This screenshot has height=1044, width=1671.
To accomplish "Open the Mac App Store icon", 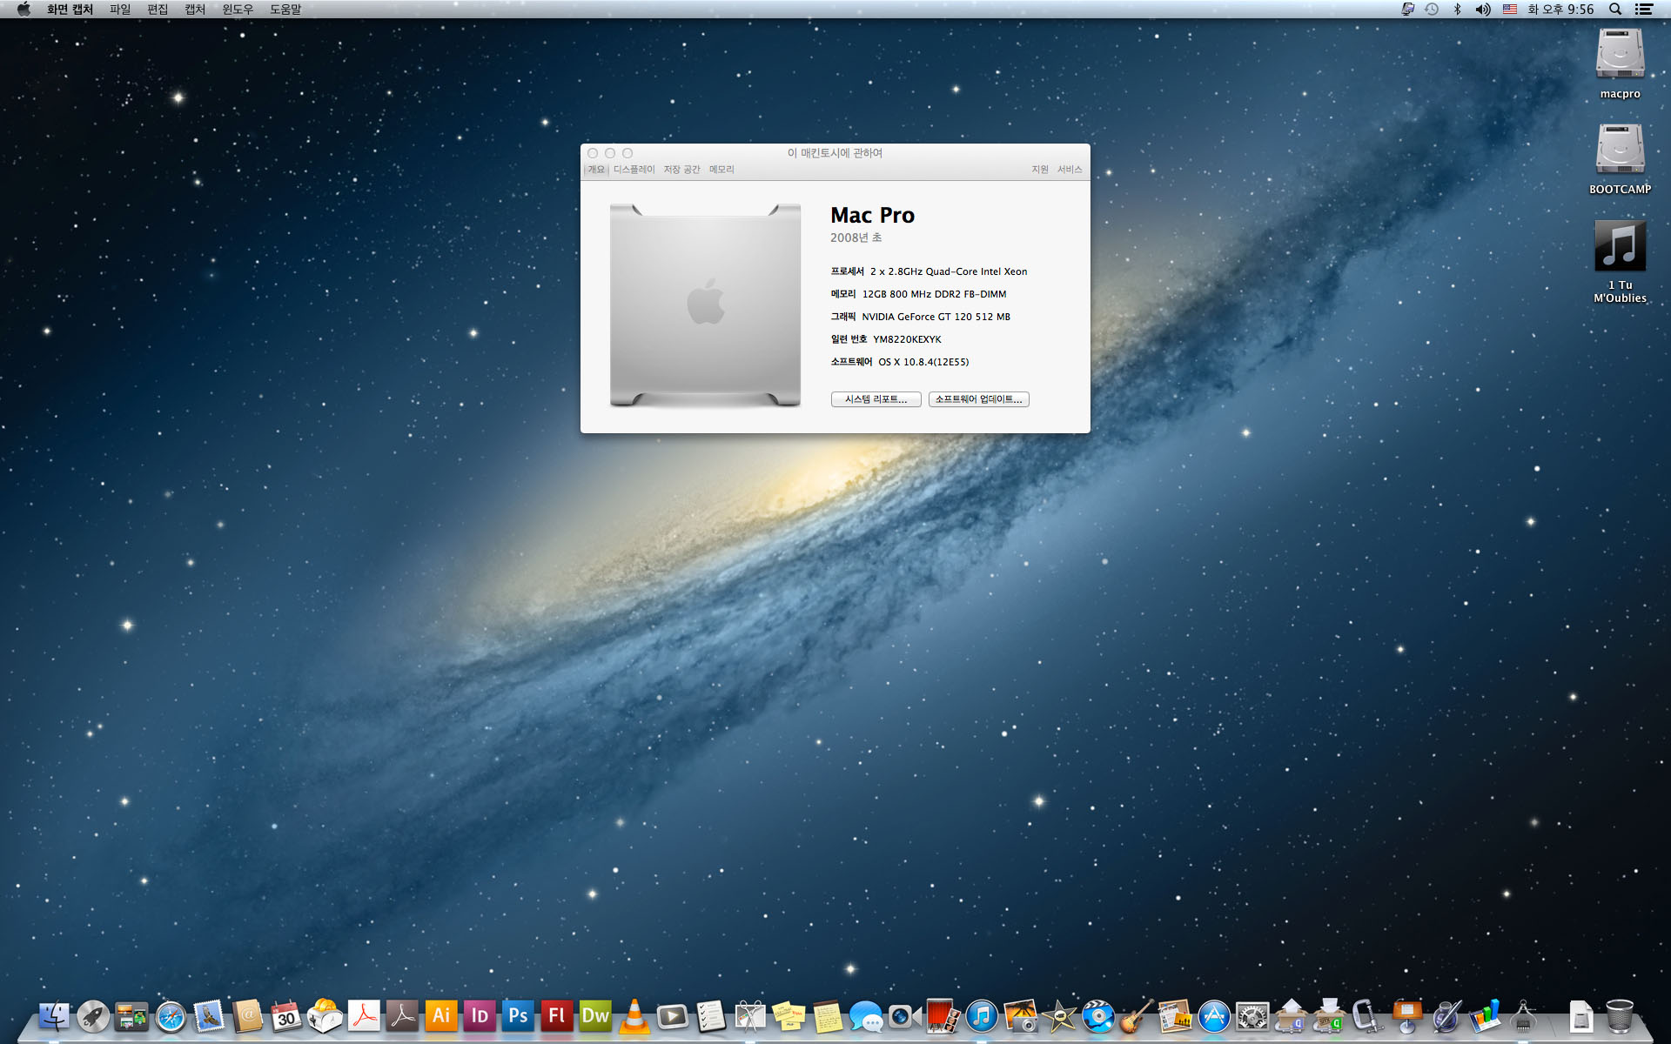I will point(1213,1016).
